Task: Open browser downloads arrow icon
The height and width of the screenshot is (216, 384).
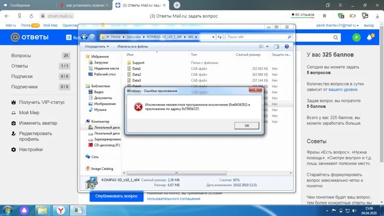Action: [x=377, y=16]
